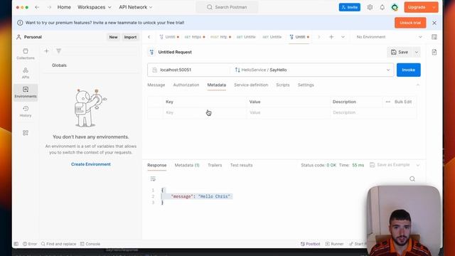Open the Scripts tab
The height and width of the screenshot is (256, 455).
283,85
